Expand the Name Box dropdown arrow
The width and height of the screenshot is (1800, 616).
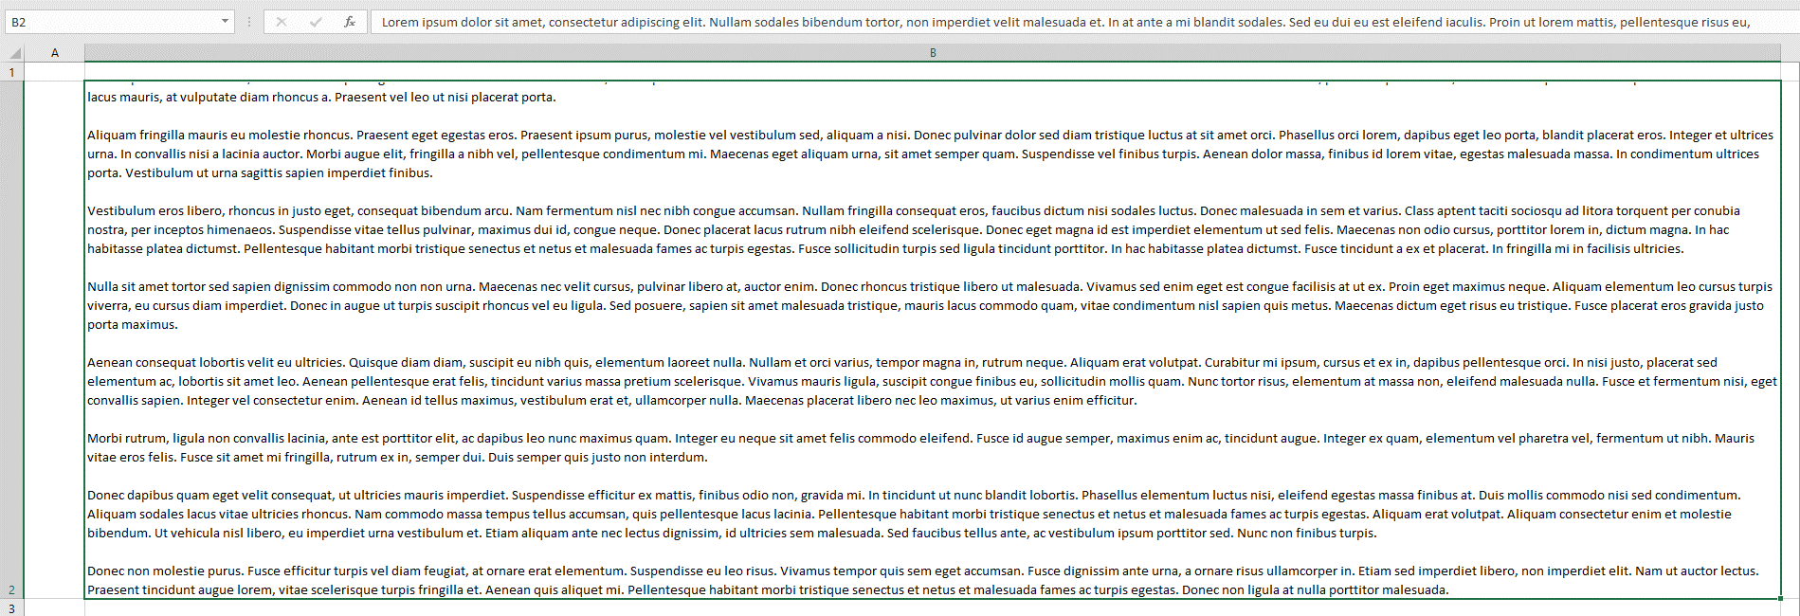[x=225, y=22]
